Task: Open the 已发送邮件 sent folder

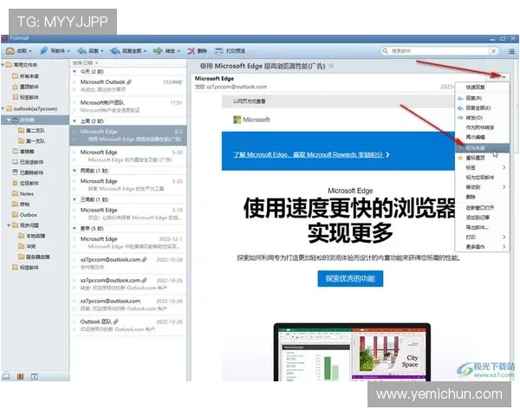Action: point(28,162)
